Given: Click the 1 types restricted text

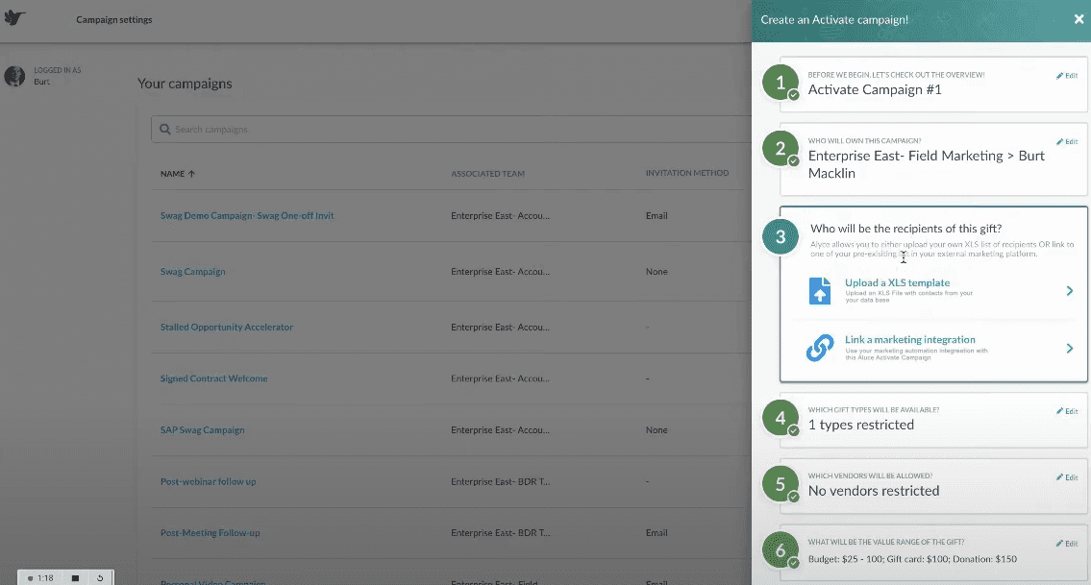Looking at the screenshot, I should [x=860, y=425].
